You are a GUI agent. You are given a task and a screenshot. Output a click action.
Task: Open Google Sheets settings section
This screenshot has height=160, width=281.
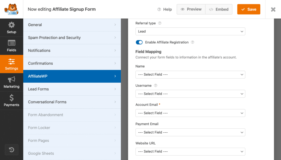click(x=72, y=153)
